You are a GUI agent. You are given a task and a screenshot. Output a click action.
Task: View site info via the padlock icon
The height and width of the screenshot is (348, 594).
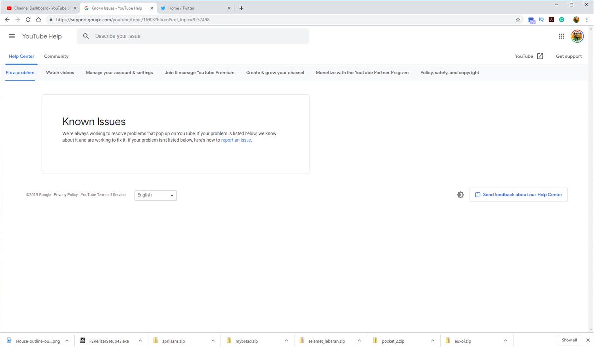coord(50,20)
